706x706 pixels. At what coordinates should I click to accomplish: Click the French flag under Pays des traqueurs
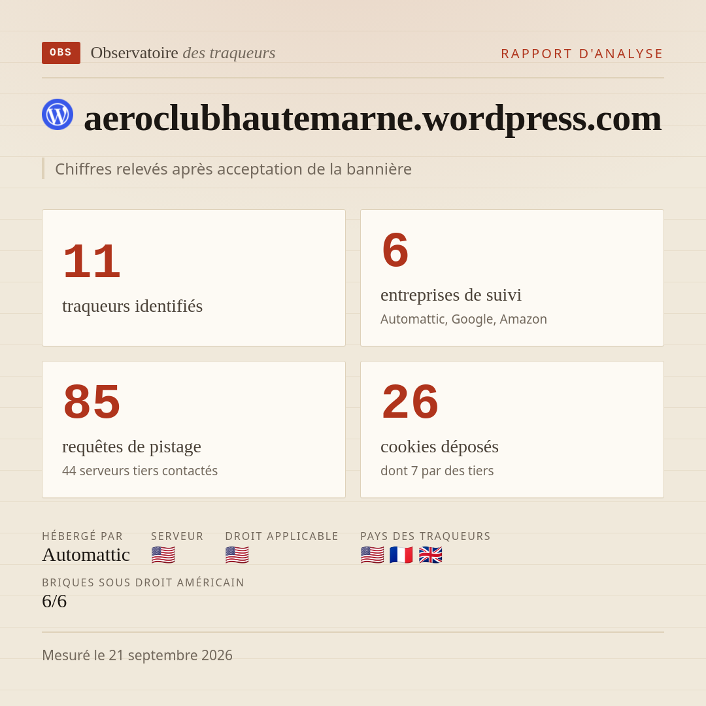pyautogui.click(x=401, y=555)
